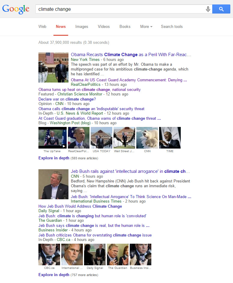Open the TIME thumbnail image

click(170, 138)
